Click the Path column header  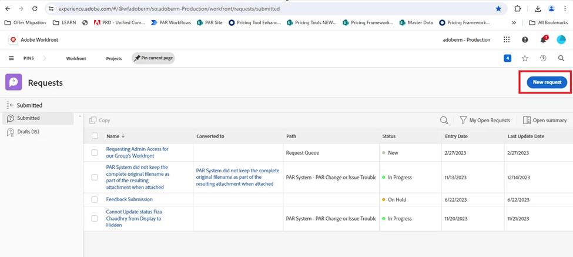[x=291, y=136]
